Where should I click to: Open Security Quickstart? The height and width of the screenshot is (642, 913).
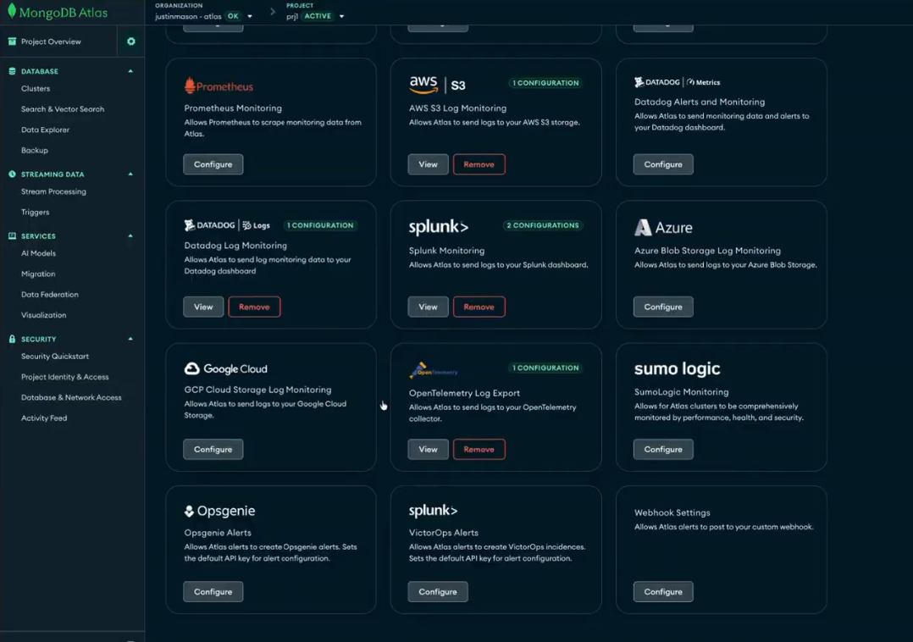55,357
